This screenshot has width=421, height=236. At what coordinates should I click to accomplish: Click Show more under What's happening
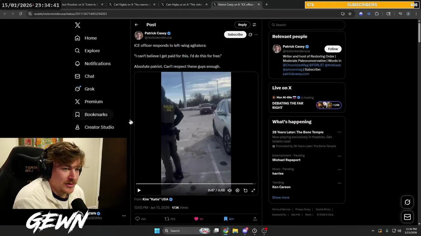coord(281,197)
